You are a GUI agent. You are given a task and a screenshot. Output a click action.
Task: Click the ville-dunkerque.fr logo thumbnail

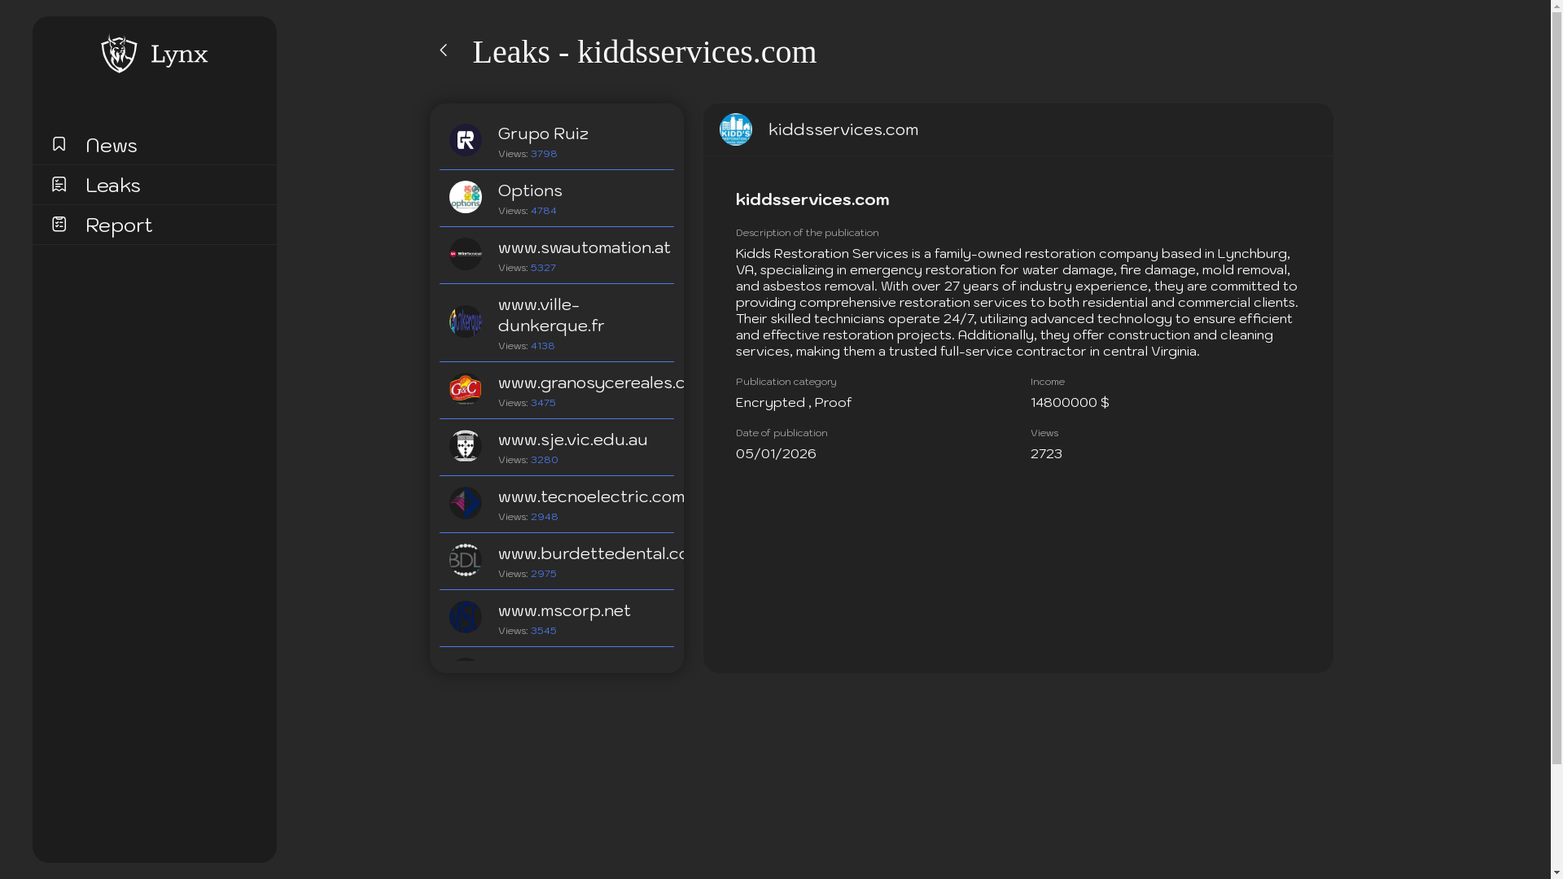click(466, 321)
